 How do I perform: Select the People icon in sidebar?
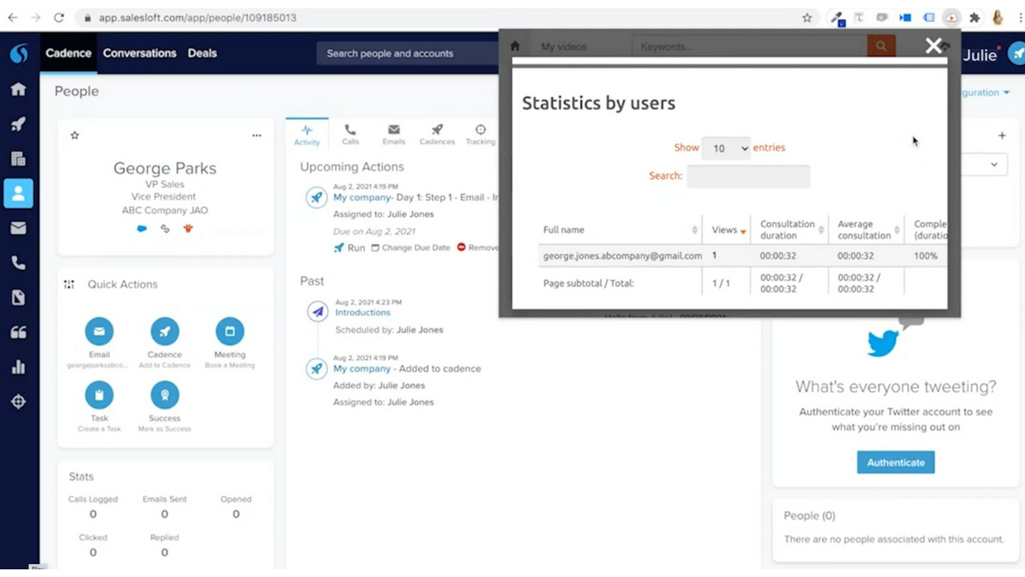18,193
